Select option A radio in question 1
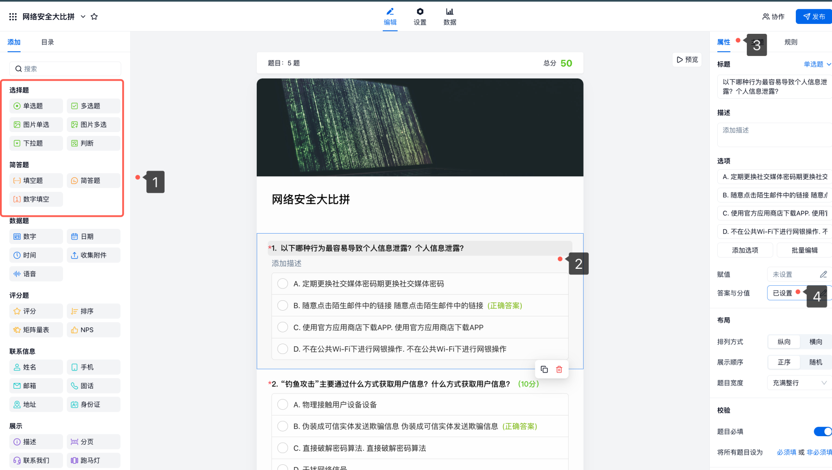The height and width of the screenshot is (470, 832). point(283,284)
